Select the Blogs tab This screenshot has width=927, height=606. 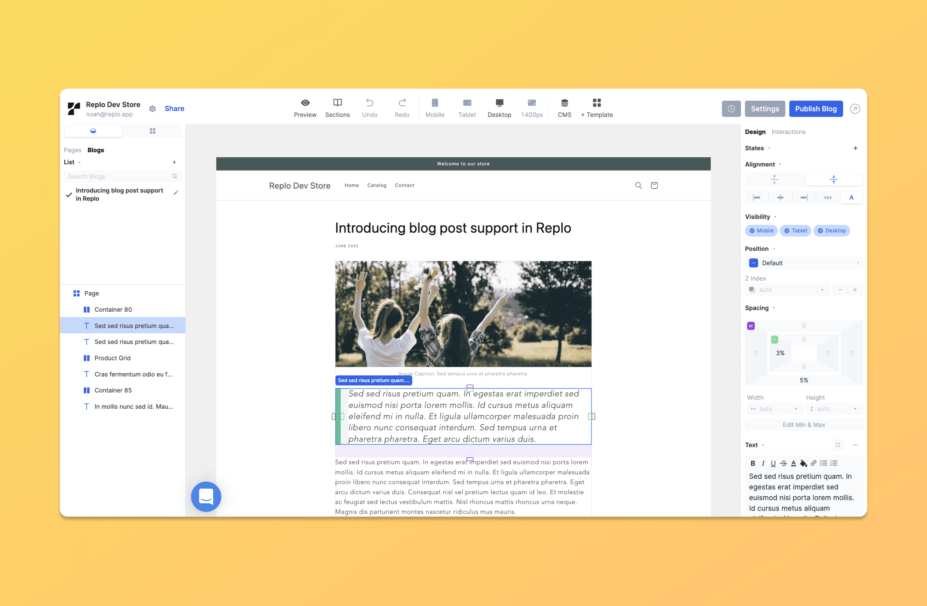coord(96,150)
